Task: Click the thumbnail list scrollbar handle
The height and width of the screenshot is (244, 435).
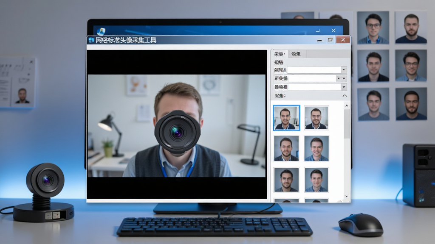Action: pos(347,124)
